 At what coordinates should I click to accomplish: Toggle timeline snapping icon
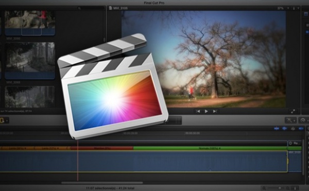(x=301, y=128)
